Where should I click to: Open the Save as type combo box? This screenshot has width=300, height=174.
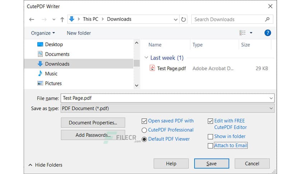point(168,108)
